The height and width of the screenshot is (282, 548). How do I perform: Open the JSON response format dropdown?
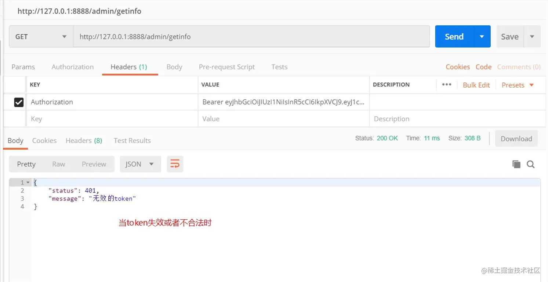[x=140, y=164]
